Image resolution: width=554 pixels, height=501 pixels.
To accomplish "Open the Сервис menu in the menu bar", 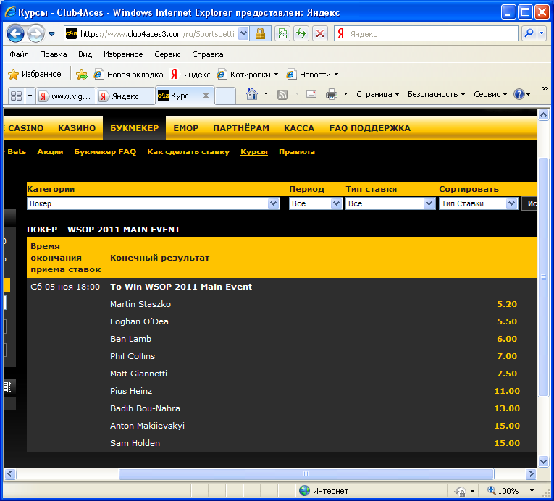I will pyautogui.click(x=167, y=54).
